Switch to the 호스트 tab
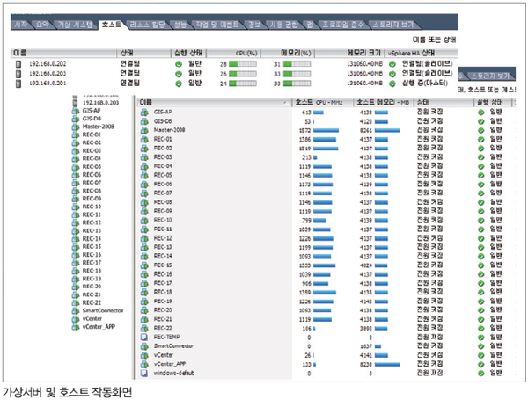The image size is (528, 407). tap(110, 25)
